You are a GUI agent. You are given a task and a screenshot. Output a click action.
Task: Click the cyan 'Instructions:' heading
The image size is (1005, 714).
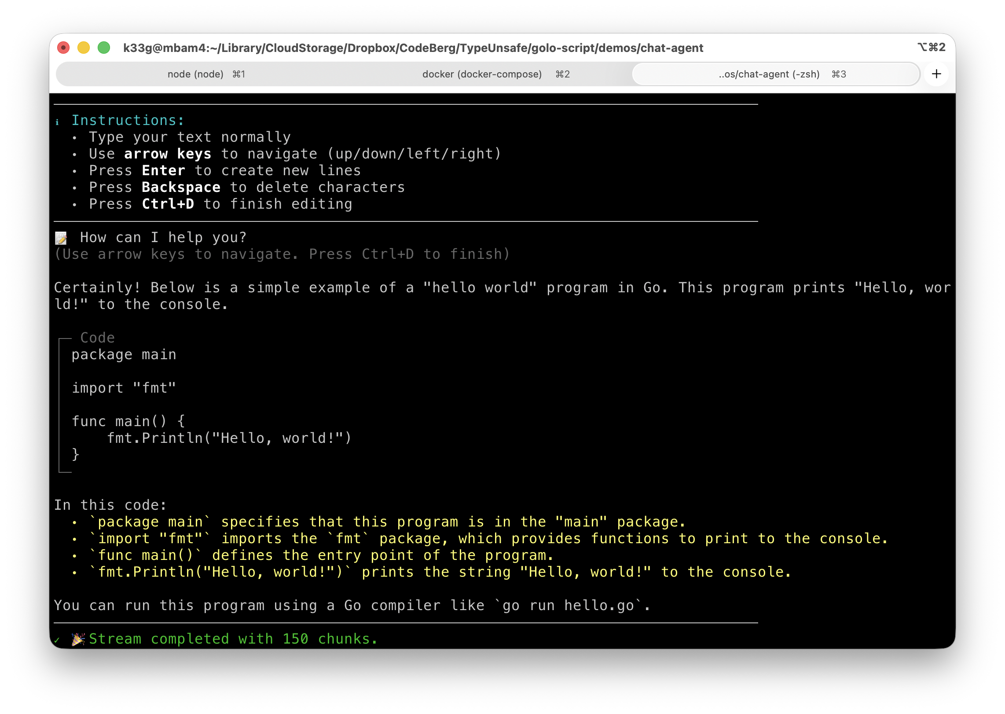[x=128, y=120]
